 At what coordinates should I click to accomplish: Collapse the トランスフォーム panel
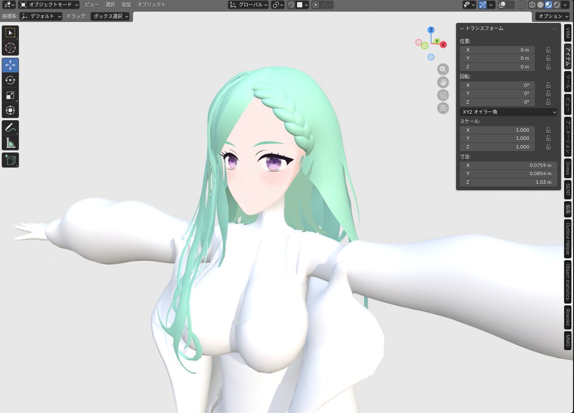tap(462, 28)
